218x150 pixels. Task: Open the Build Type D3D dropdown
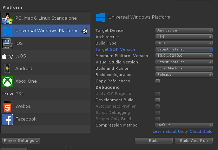184,43
